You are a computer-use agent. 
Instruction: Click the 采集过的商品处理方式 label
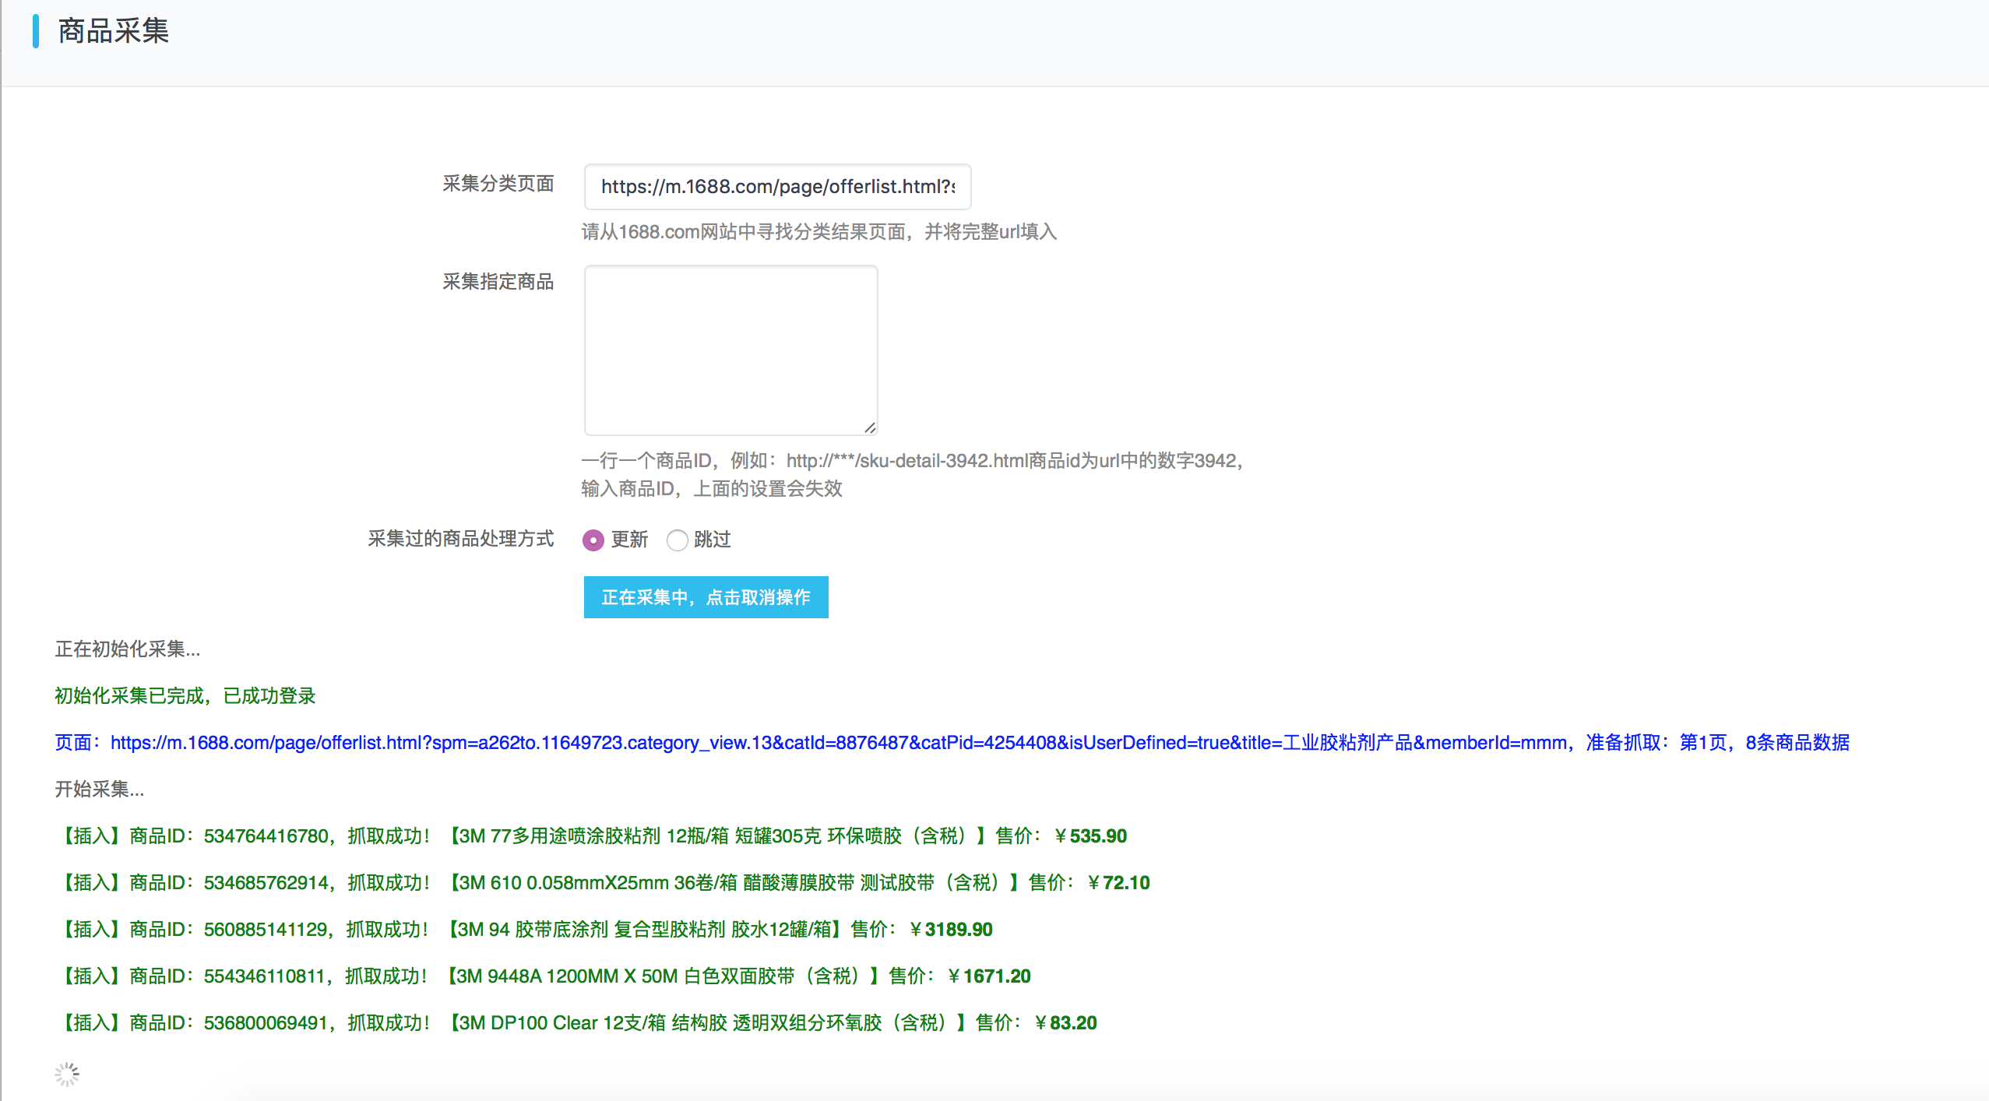[461, 539]
